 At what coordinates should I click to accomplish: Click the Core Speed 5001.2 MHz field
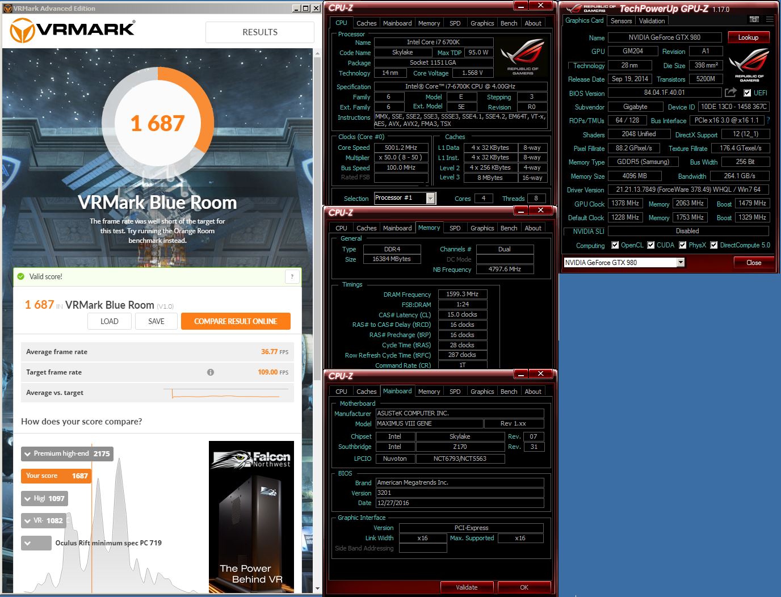401,148
